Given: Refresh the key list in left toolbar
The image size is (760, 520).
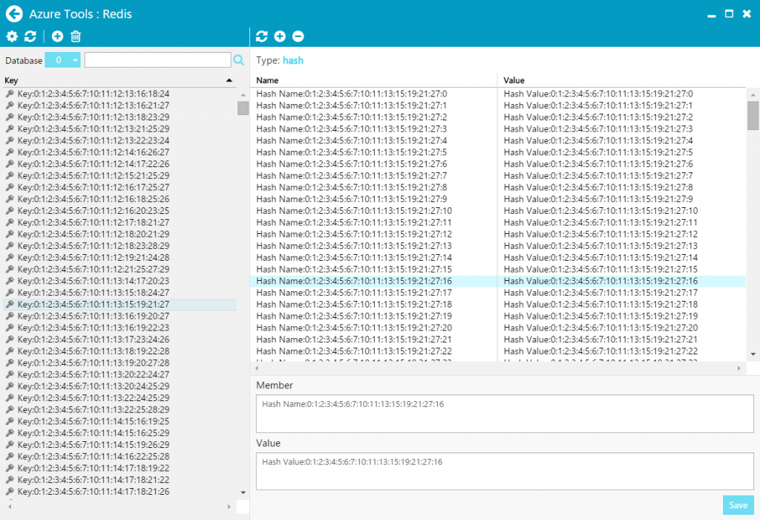Looking at the screenshot, I should (30, 36).
